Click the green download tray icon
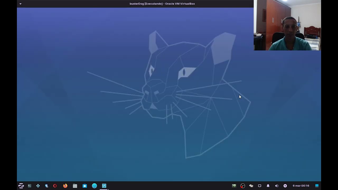 click(x=234, y=186)
